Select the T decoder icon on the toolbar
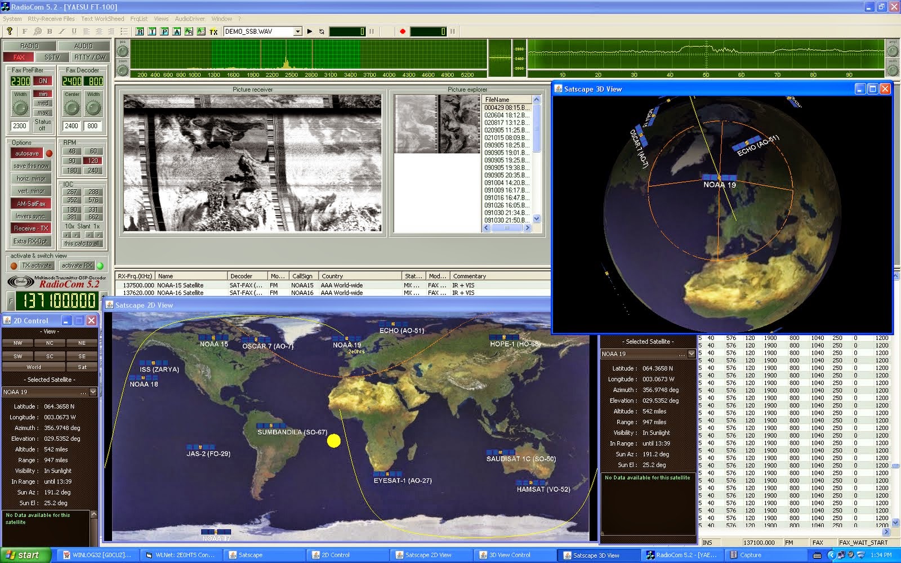This screenshot has height=563, width=901. click(x=152, y=32)
